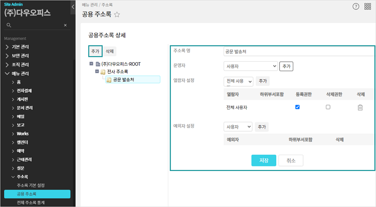
Task: Open the 예외자 설정 사용자 dropdown
Action: point(238,127)
